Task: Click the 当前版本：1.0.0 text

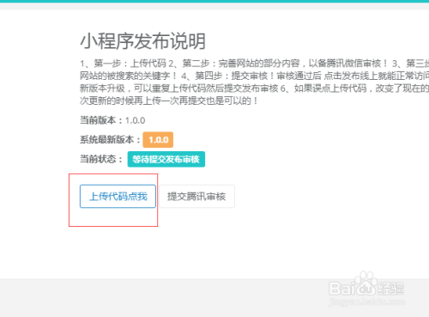Action: coord(112,120)
